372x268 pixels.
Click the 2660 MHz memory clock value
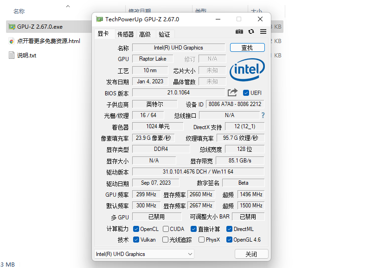[x=201, y=194]
